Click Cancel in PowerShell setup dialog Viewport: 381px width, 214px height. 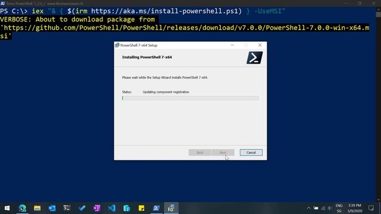[x=251, y=152]
